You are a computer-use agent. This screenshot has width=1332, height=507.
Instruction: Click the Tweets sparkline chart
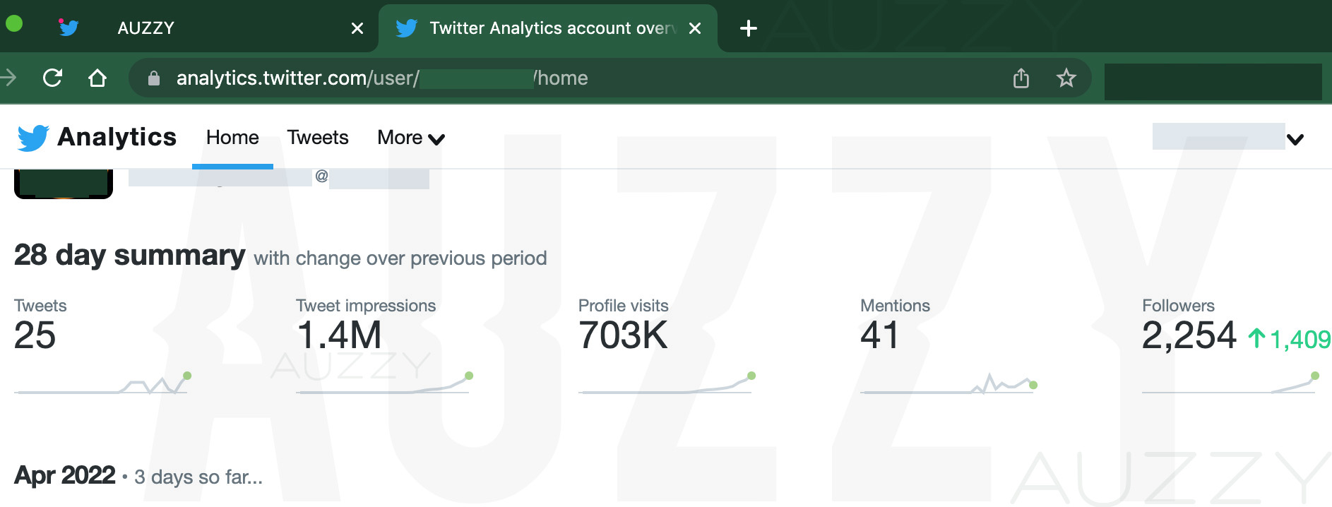(102, 383)
